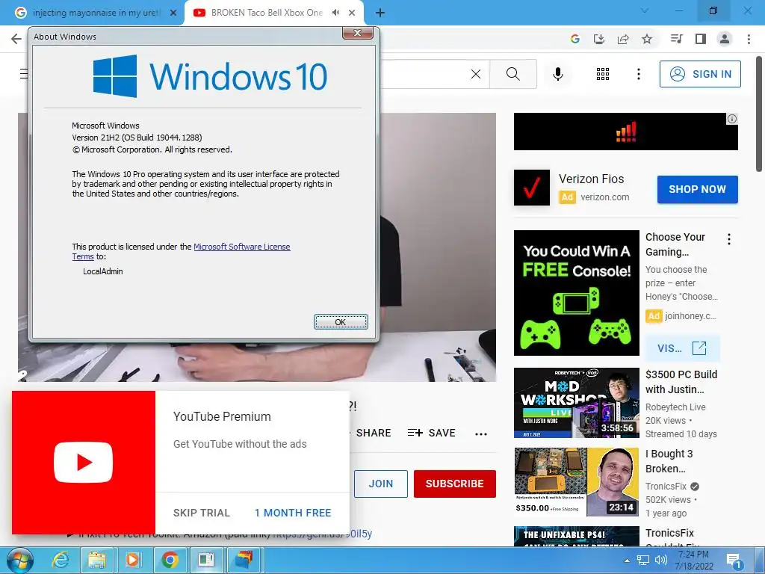This screenshot has width=765, height=574.
Task: Bookmark this page with the star icon
Action: click(647, 39)
